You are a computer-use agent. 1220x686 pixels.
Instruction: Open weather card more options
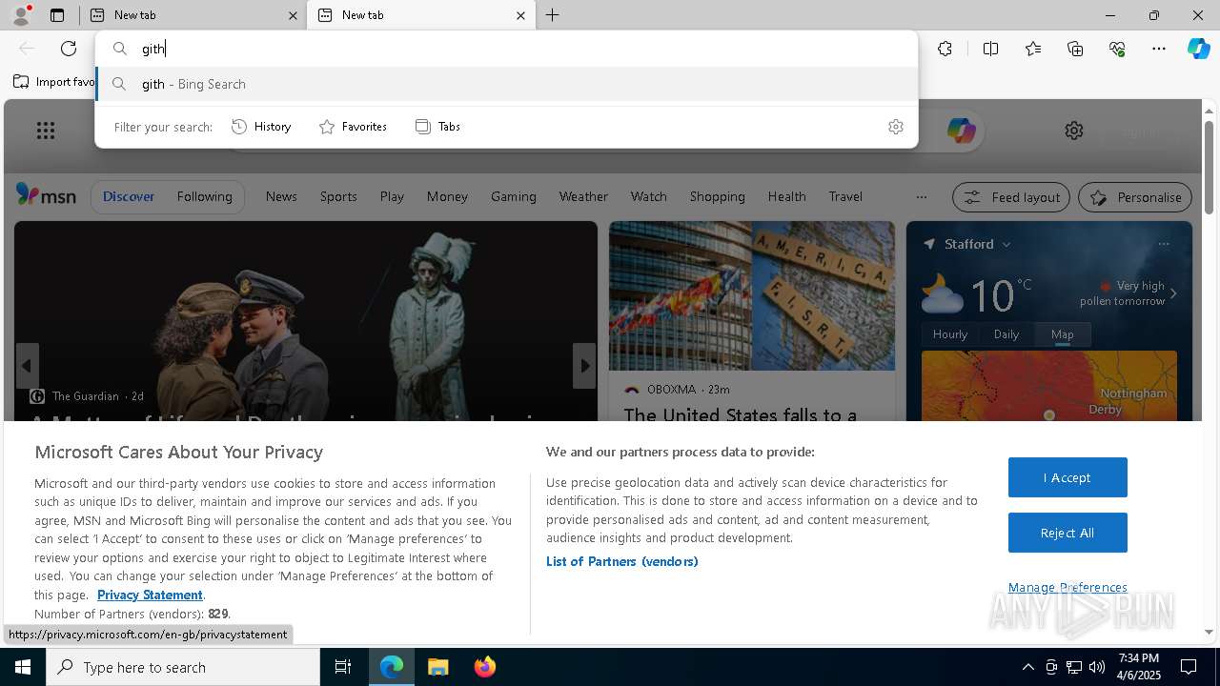pos(1163,244)
